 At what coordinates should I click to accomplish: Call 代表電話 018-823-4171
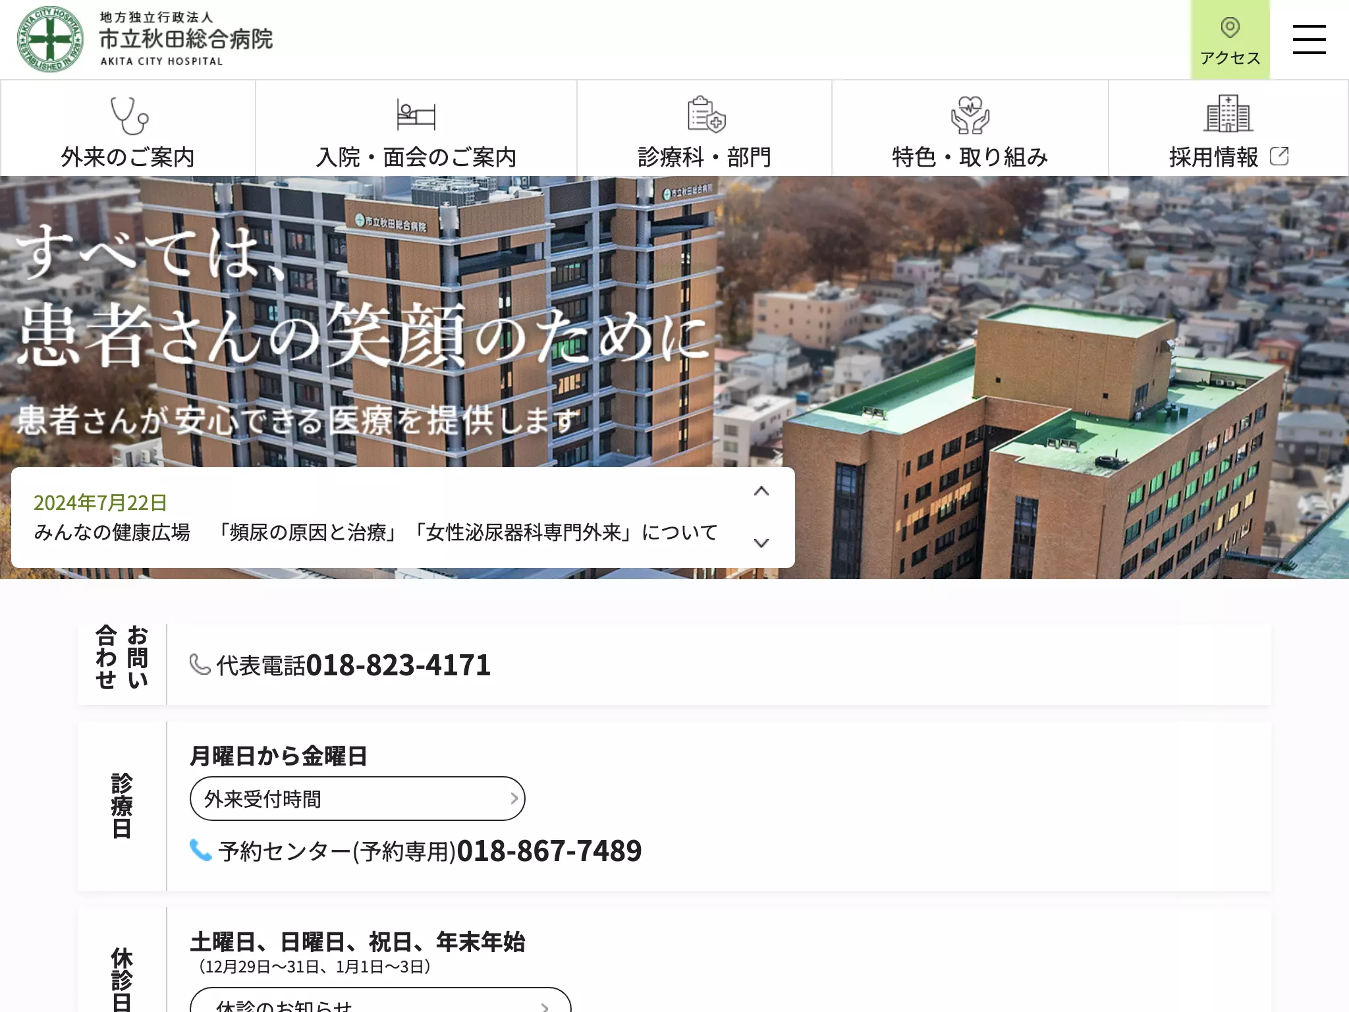[x=399, y=665]
